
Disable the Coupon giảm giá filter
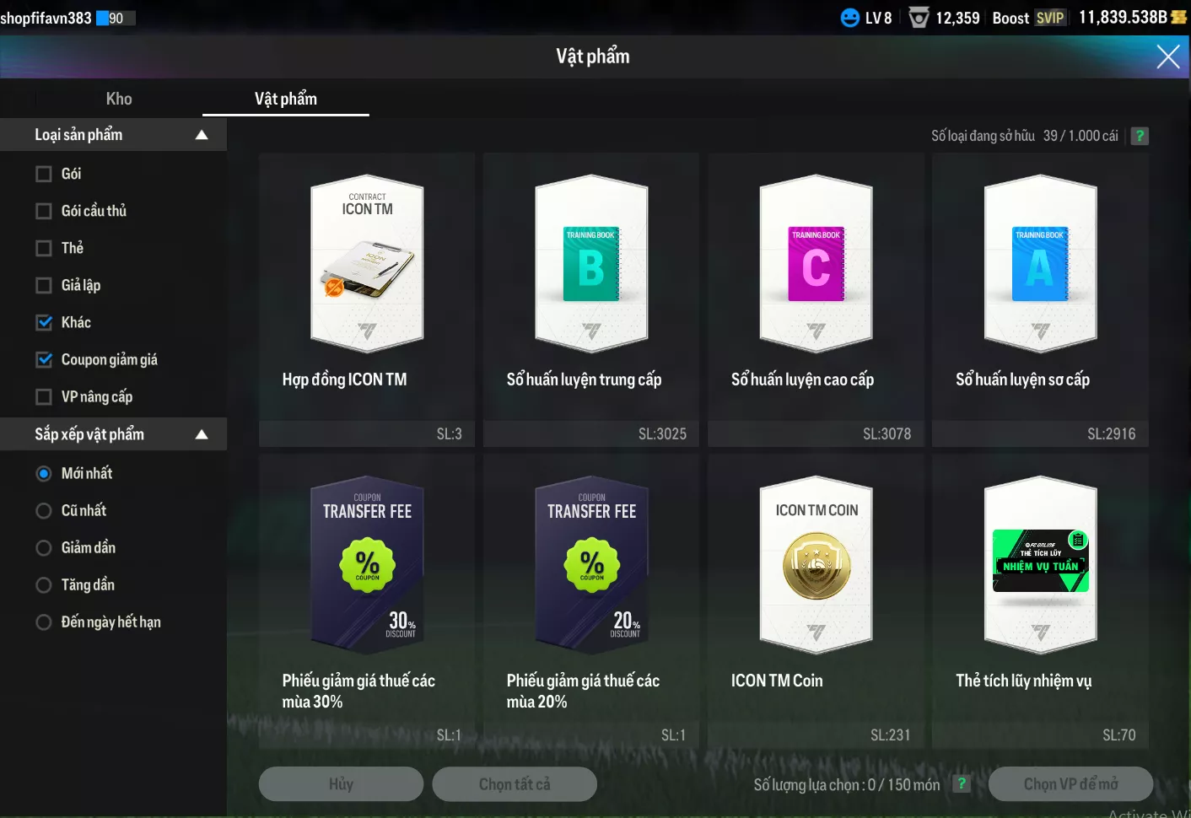[x=44, y=359]
